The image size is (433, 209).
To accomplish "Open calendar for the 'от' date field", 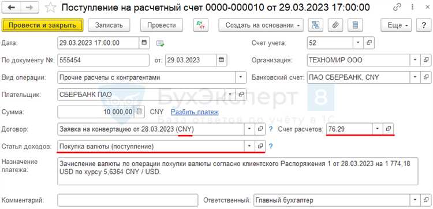I will coord(222,60).
